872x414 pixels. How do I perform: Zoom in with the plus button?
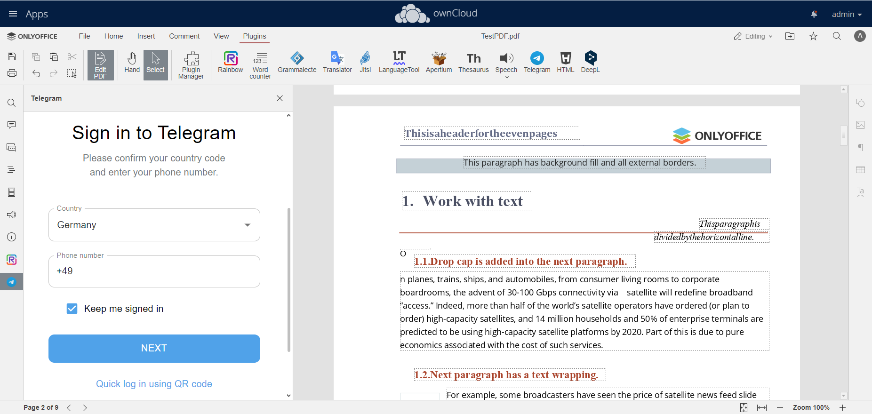(843, 408)
